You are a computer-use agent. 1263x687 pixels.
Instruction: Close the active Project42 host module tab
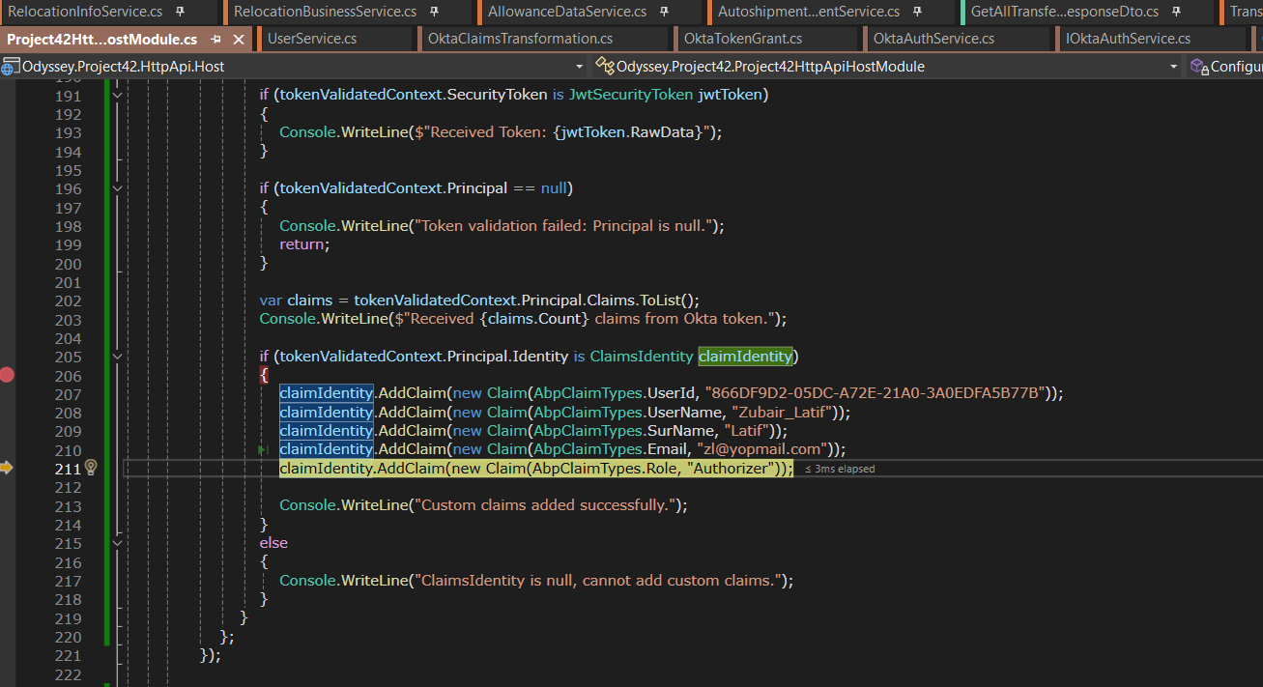238,40
